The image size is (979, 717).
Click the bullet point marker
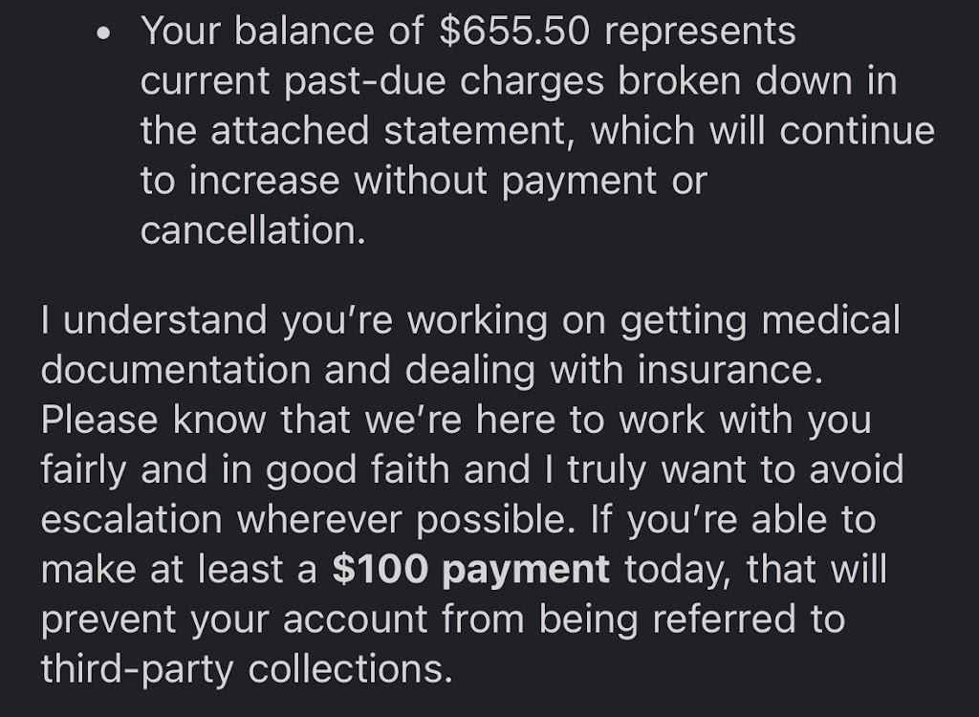pos(104,33)
